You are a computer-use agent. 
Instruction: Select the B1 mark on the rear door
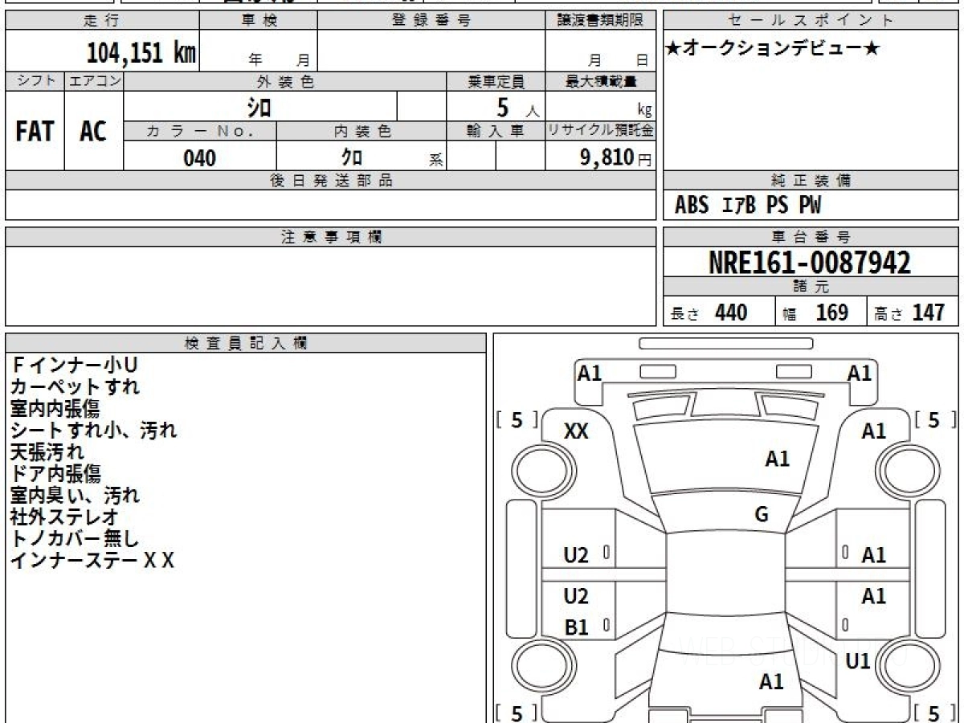tap(576, 627)
